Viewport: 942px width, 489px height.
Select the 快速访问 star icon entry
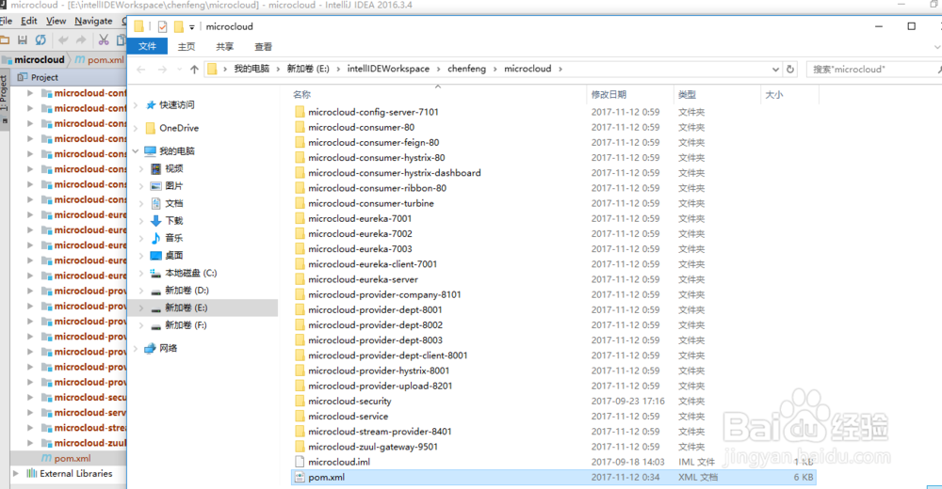tap(171, 105)
